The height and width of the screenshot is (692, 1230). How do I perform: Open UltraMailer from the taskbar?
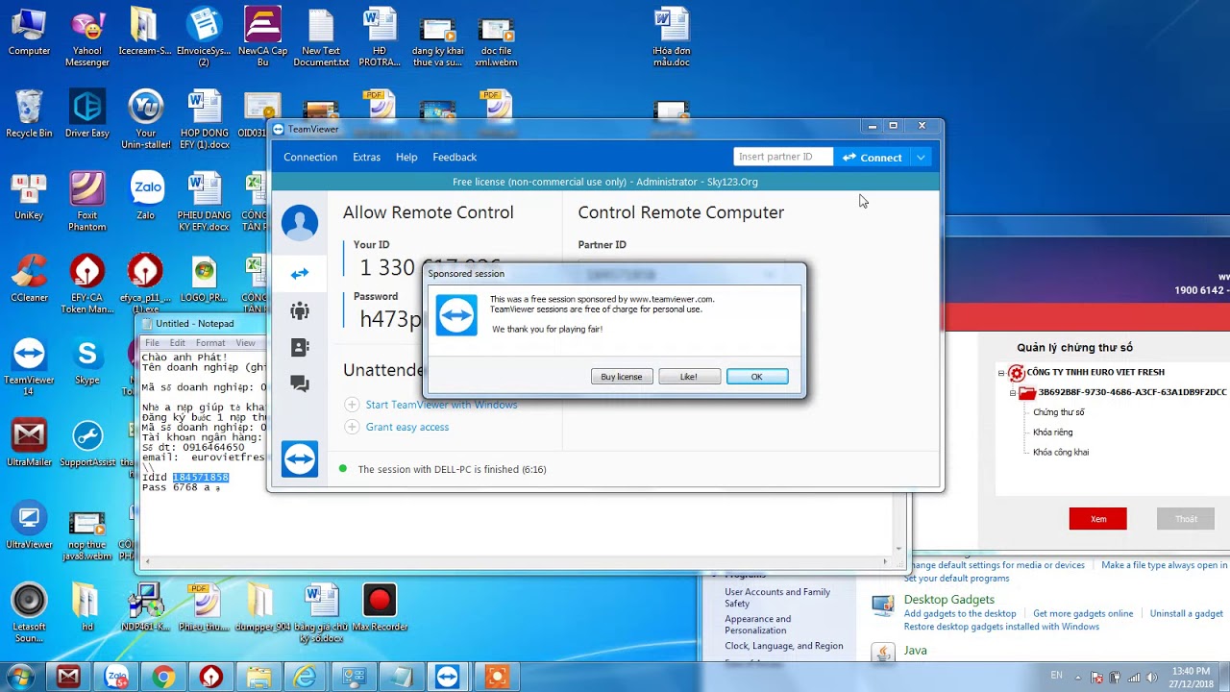click(68, 678)
